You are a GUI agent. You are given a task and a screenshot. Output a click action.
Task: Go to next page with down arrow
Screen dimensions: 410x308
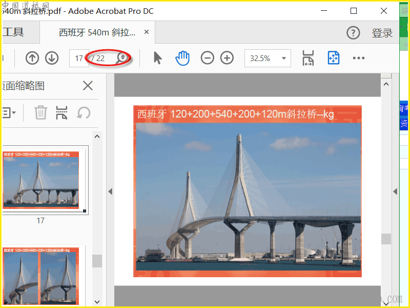coord(52,58)
